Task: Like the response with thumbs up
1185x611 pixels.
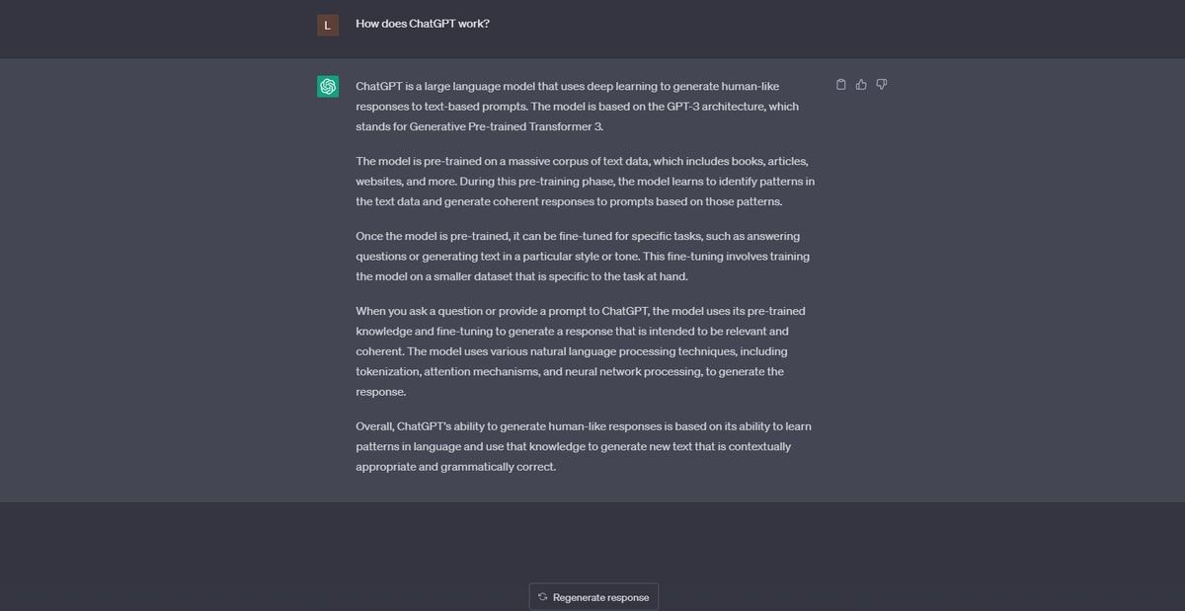Action: click(x=861, y=85)
